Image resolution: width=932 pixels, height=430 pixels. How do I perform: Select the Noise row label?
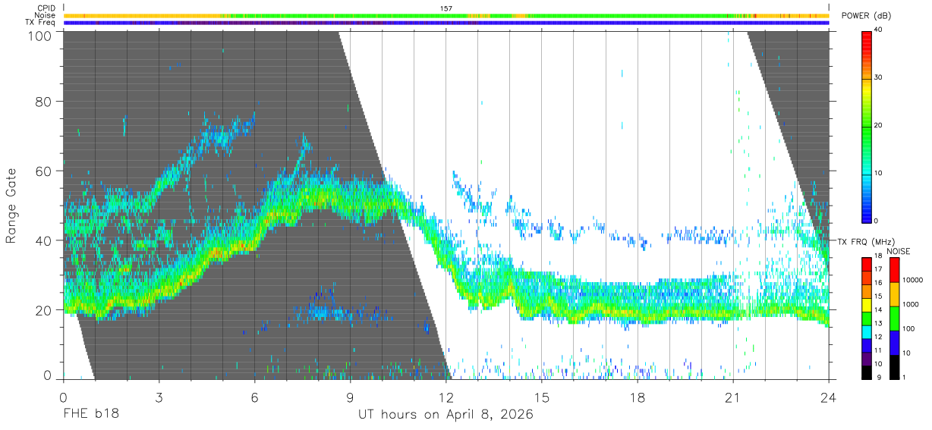tap(44, 15)
